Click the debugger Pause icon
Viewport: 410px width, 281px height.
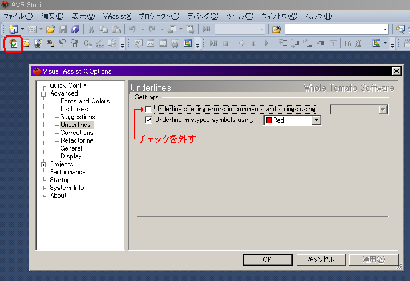point(254,43)
